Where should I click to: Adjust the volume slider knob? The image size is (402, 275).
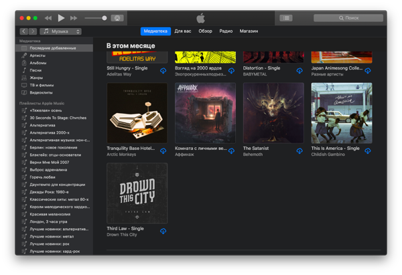105,18
